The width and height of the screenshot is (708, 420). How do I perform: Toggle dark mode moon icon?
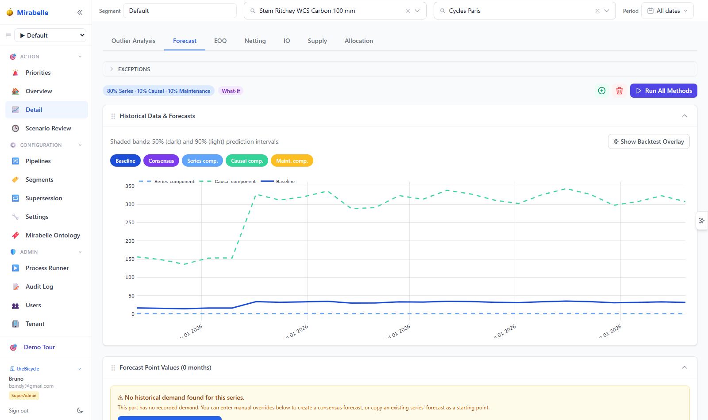[x=80, y=410]
